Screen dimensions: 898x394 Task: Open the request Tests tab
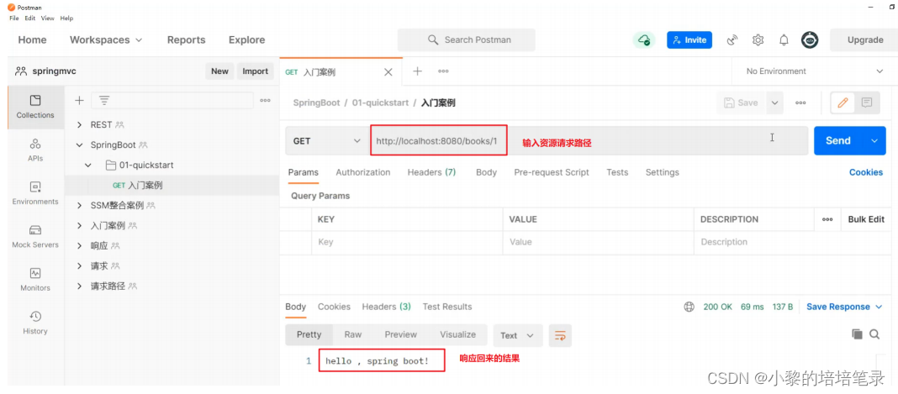pos(617,172)
